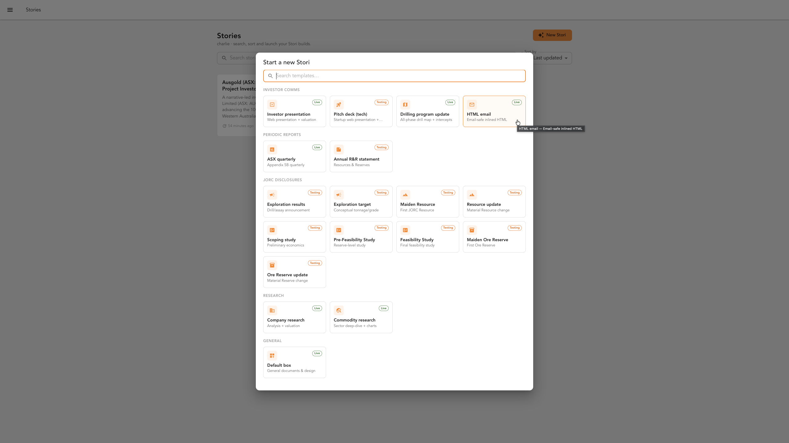Click the Testing badge on Ore Reserve update
This screenshot has height=443, width=789.
[315, 263]
